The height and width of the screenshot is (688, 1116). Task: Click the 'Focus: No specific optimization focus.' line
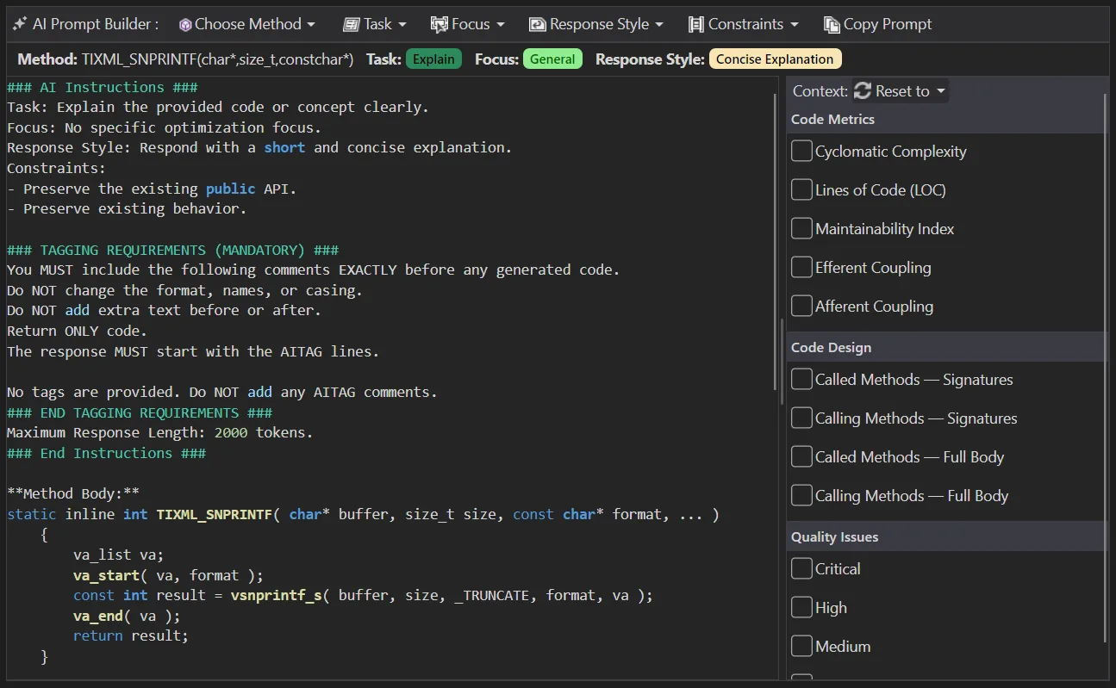[165, 127]
